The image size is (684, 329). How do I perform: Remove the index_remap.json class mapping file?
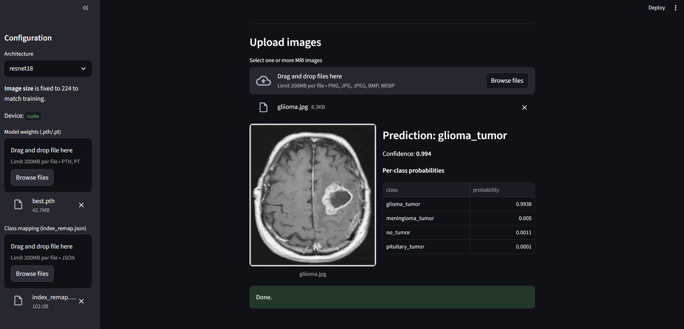click(x=81, y=301)
